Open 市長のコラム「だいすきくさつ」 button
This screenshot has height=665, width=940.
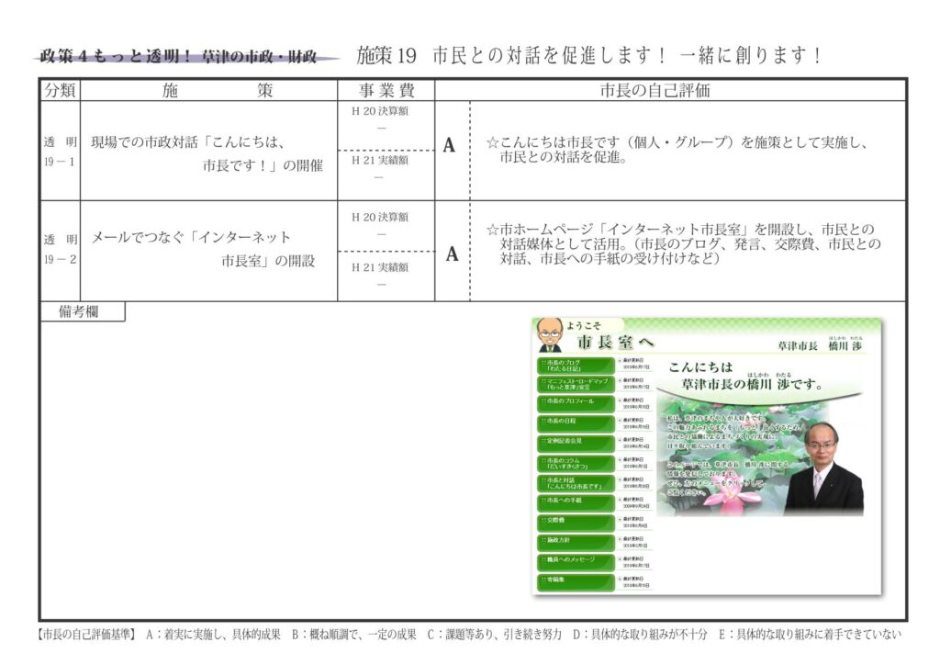576,464
